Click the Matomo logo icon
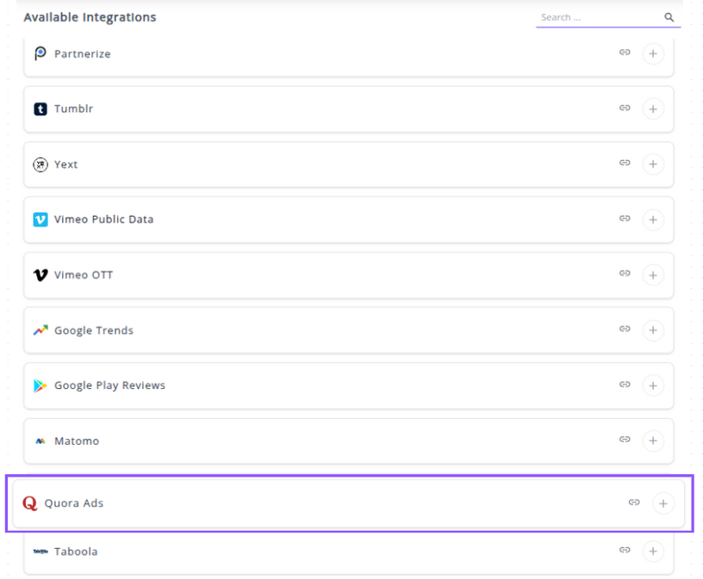 pos(40,441)
